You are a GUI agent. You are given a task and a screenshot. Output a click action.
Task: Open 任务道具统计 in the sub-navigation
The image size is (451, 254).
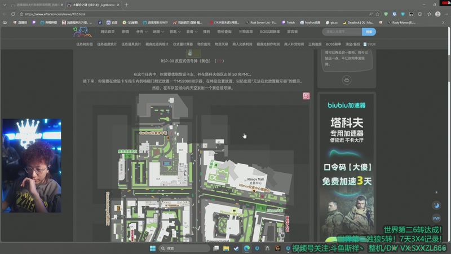pos(131,45)
